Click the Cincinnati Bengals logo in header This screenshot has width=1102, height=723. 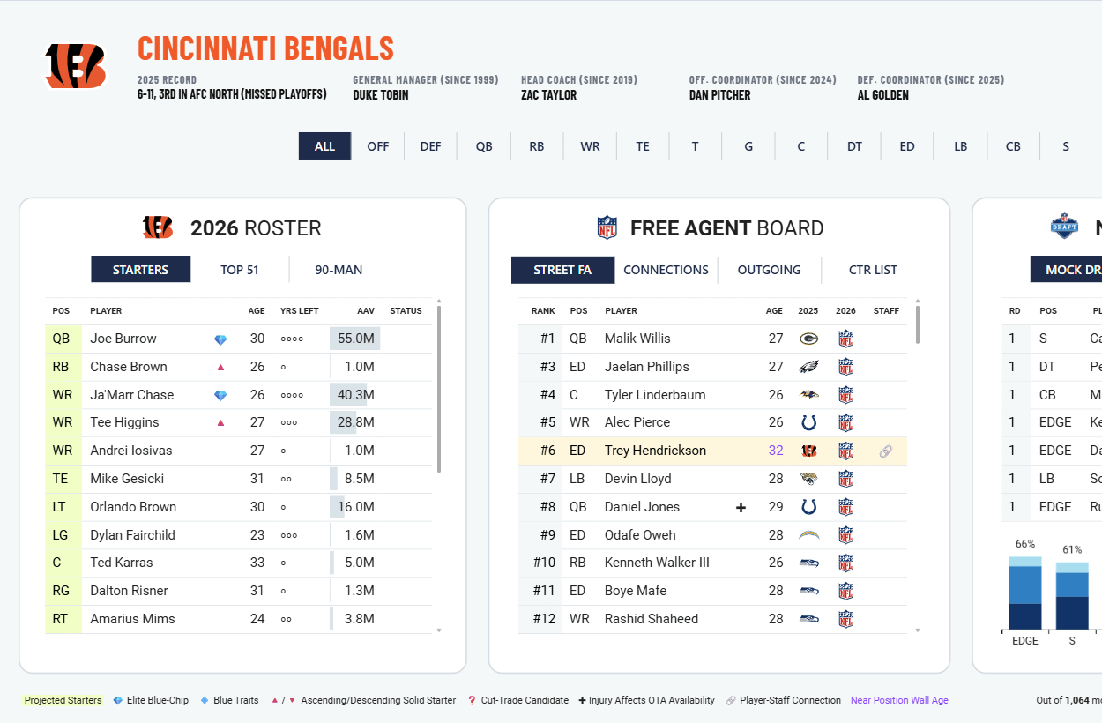pos(76,66)
